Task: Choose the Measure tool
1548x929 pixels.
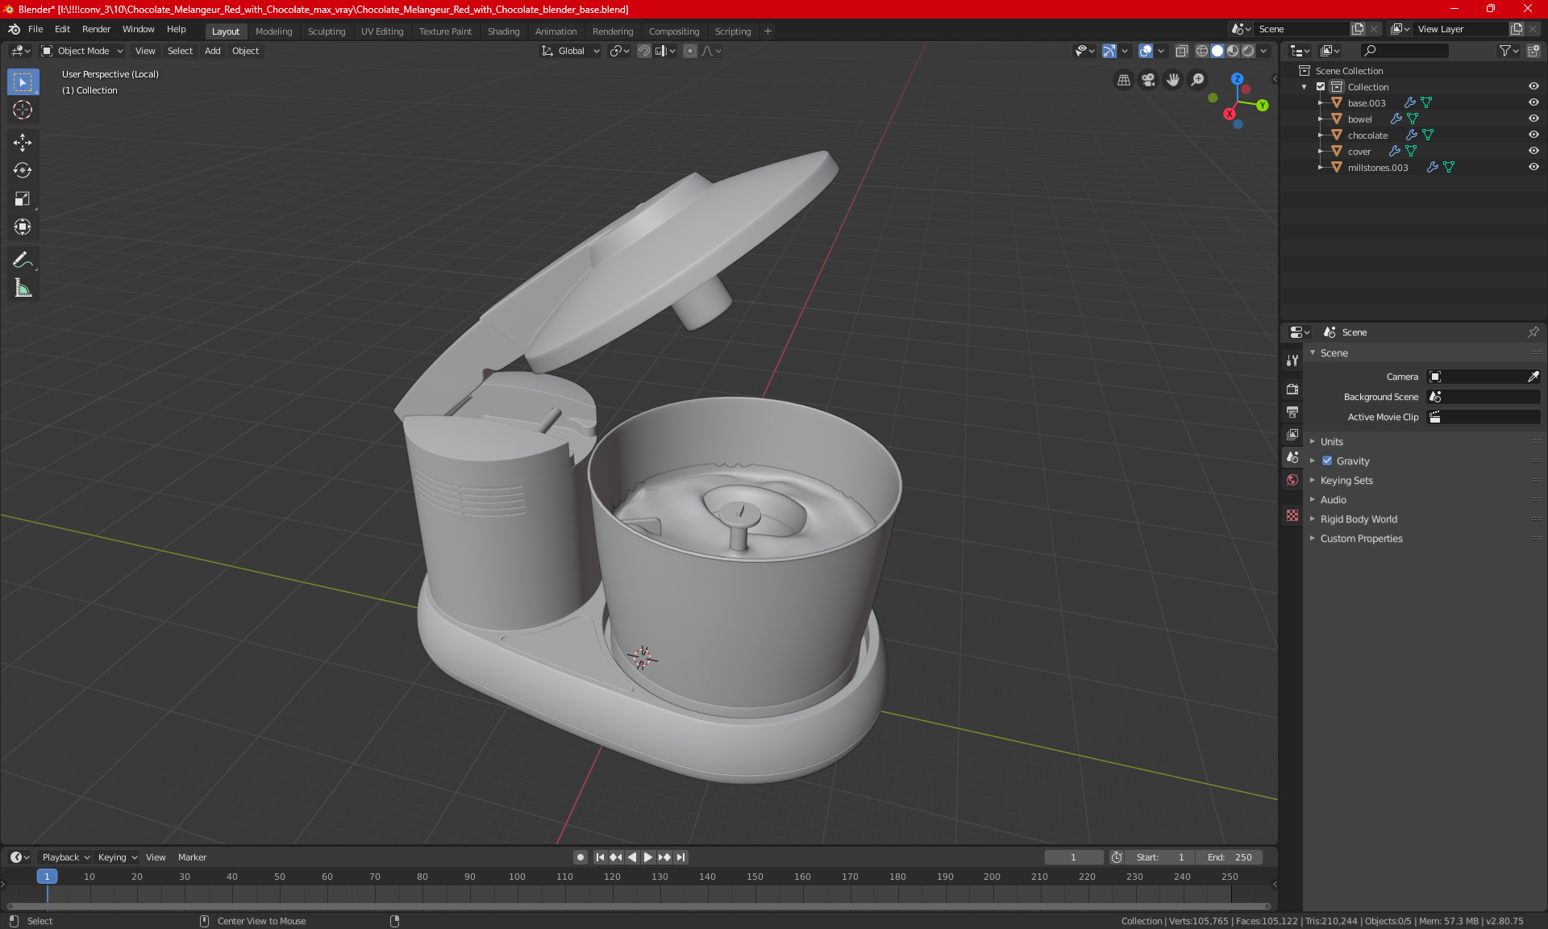Action: click(x=23, y=288)
